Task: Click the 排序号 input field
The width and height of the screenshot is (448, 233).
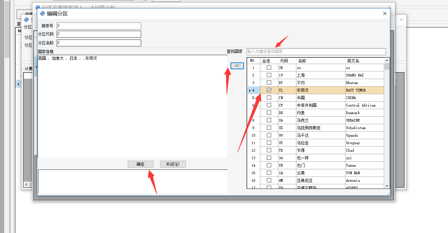Action: (99, 26)
